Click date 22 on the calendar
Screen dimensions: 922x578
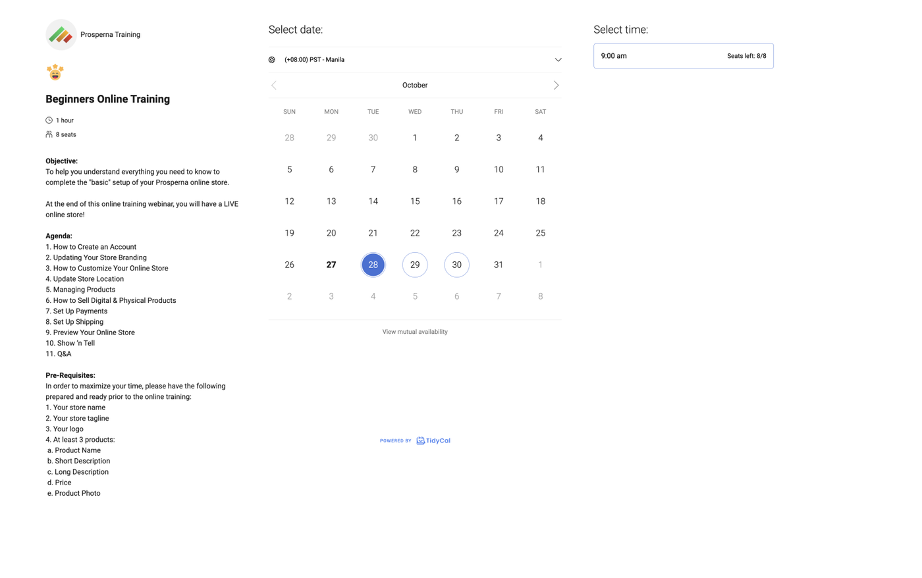pos(415,233)
